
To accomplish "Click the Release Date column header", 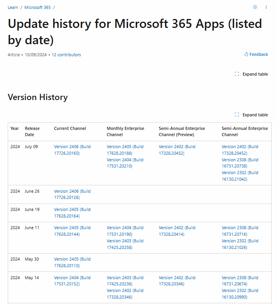I will point(32,131).
